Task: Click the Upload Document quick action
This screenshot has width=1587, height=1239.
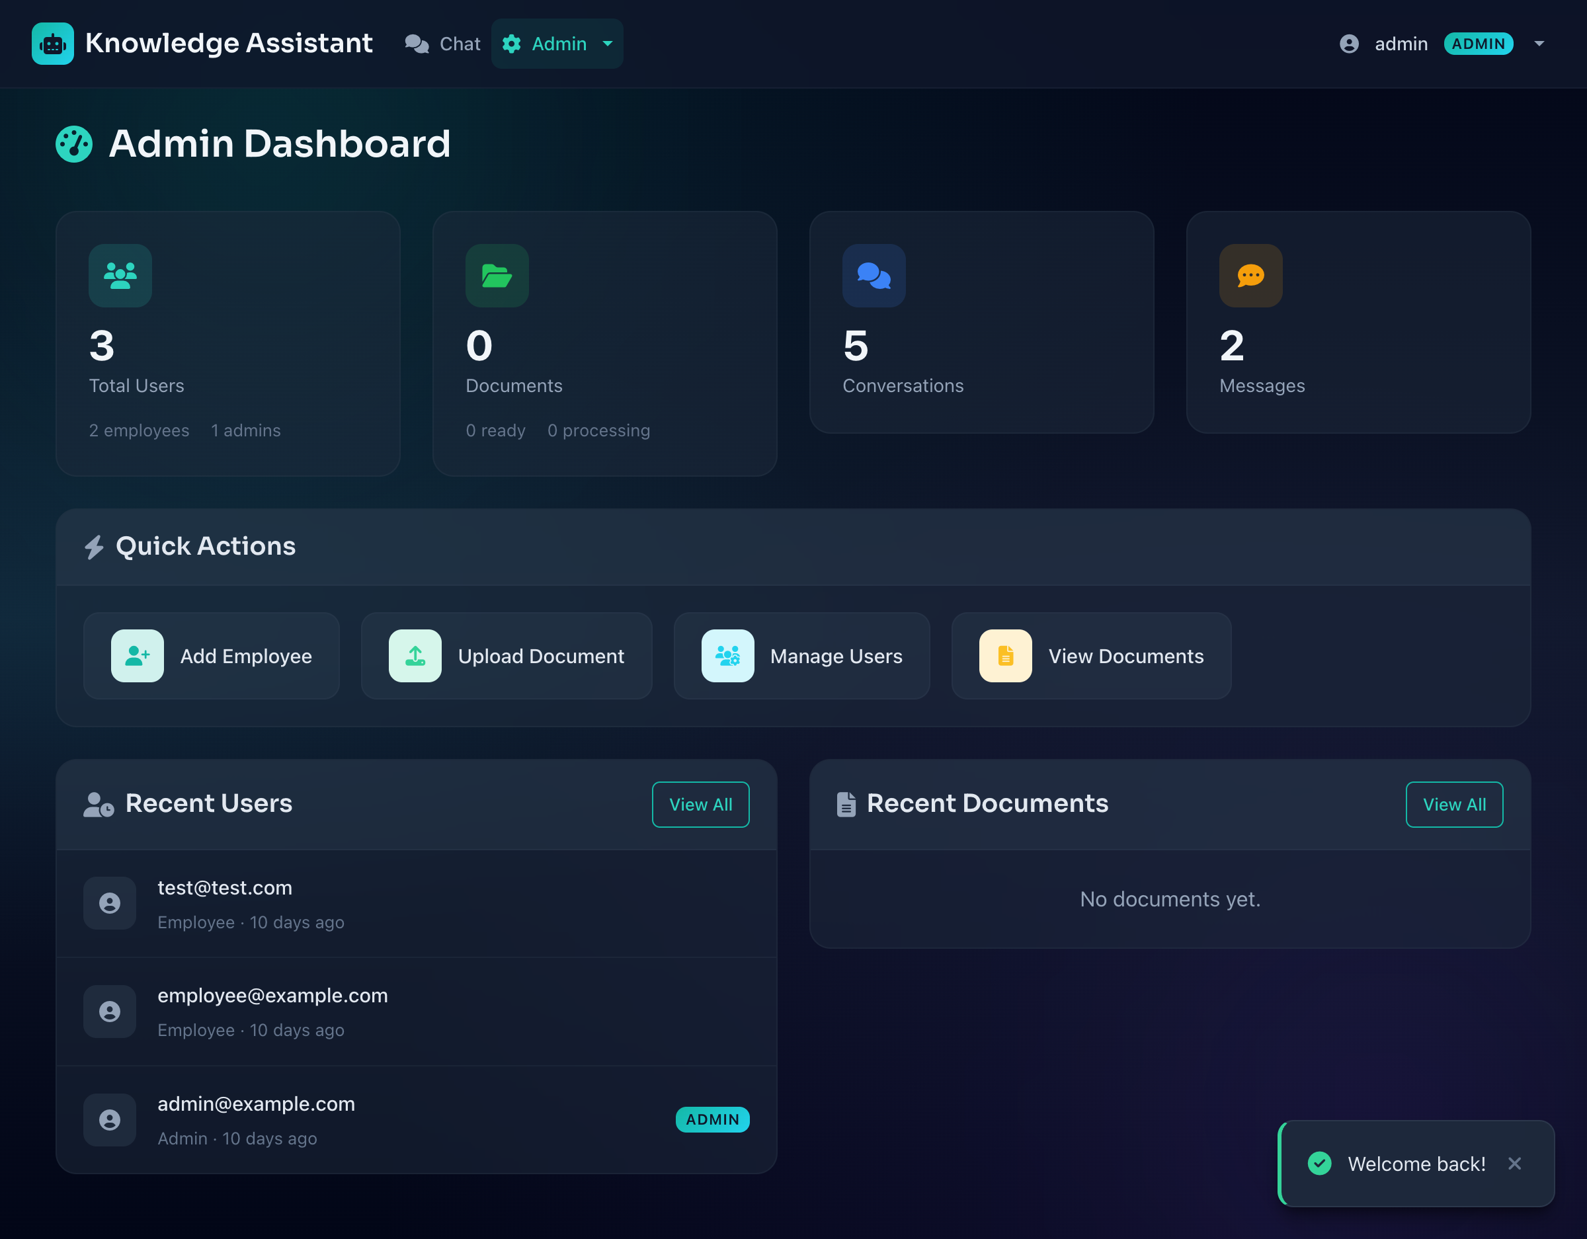Action: 507,657
